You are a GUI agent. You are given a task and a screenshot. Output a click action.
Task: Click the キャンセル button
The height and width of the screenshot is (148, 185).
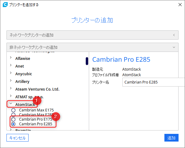(x=18, y=138)
